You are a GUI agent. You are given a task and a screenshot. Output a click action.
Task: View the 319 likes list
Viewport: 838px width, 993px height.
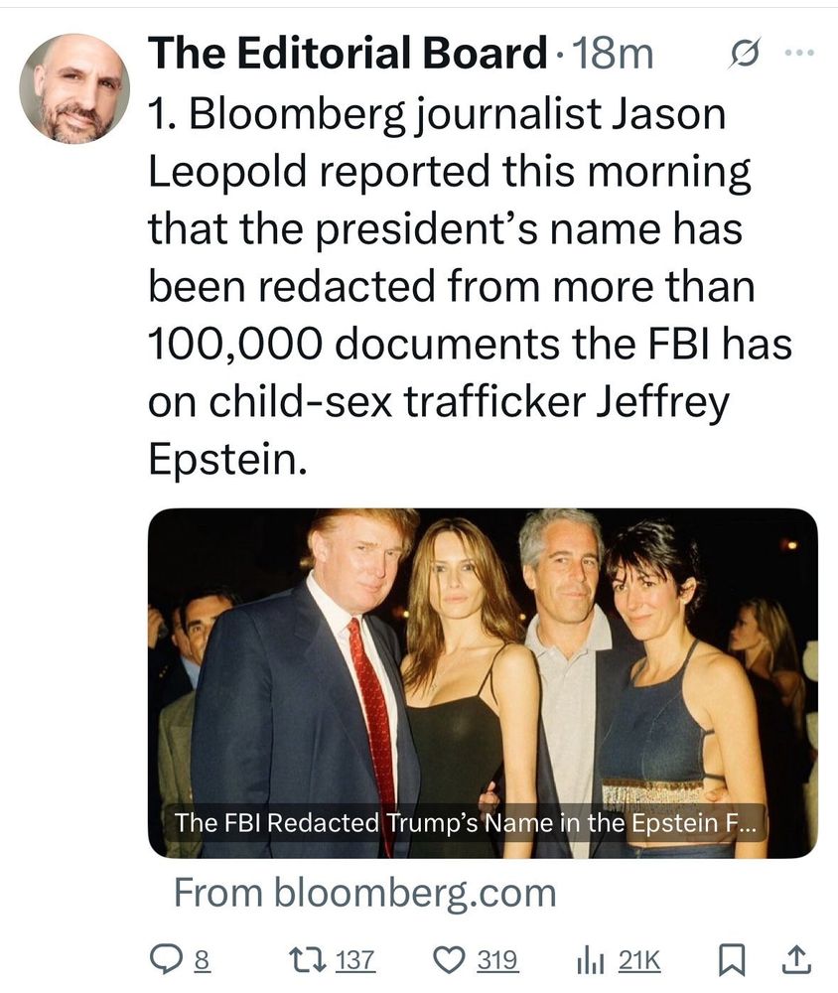coord(498,959)
